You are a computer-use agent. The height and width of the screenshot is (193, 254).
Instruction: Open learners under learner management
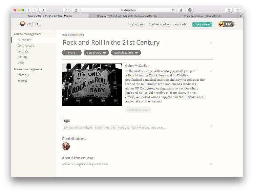pyautogui.click(x=23, y=75)
